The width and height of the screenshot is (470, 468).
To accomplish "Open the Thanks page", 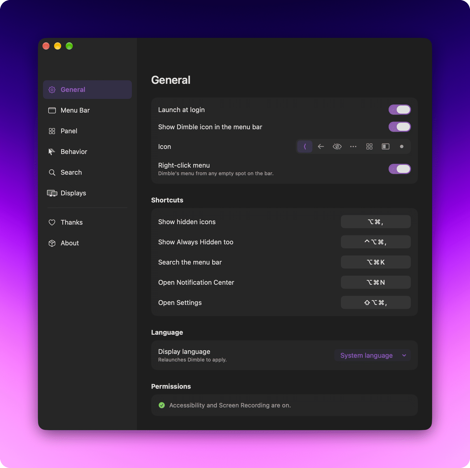I will (x=87, y=222).
